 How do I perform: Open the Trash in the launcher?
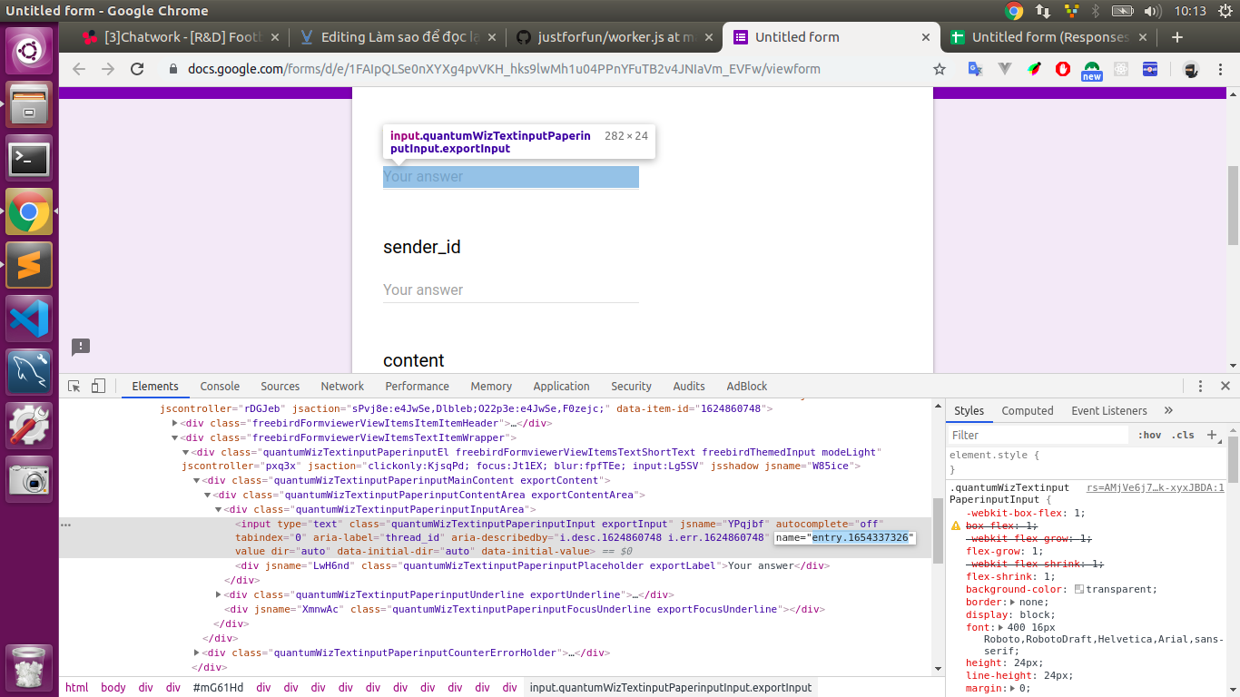[29, 668]
